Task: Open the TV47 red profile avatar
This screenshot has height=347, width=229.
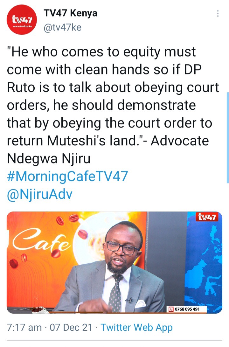Action: (x=22, y=20)
